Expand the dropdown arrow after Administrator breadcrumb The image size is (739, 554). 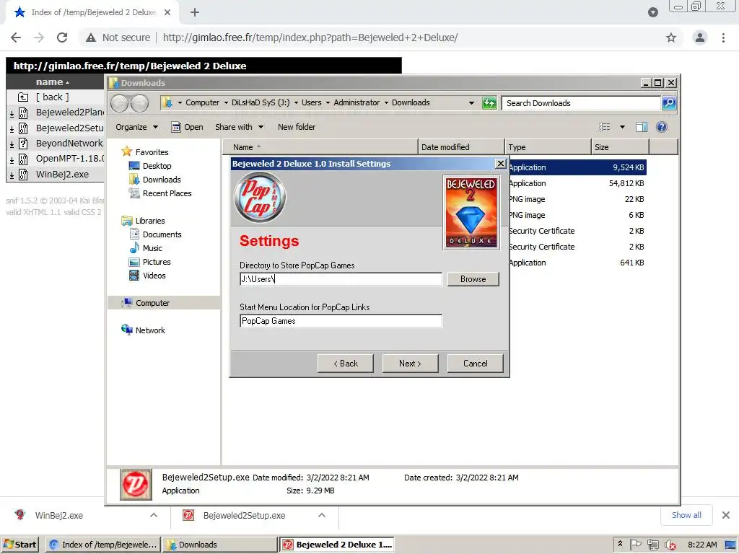coord(386,103)
